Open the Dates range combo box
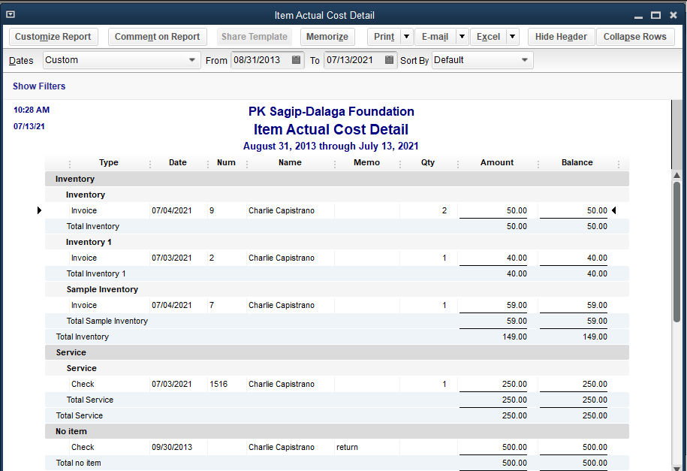687x471 pixels. click(x=122, y=60)
